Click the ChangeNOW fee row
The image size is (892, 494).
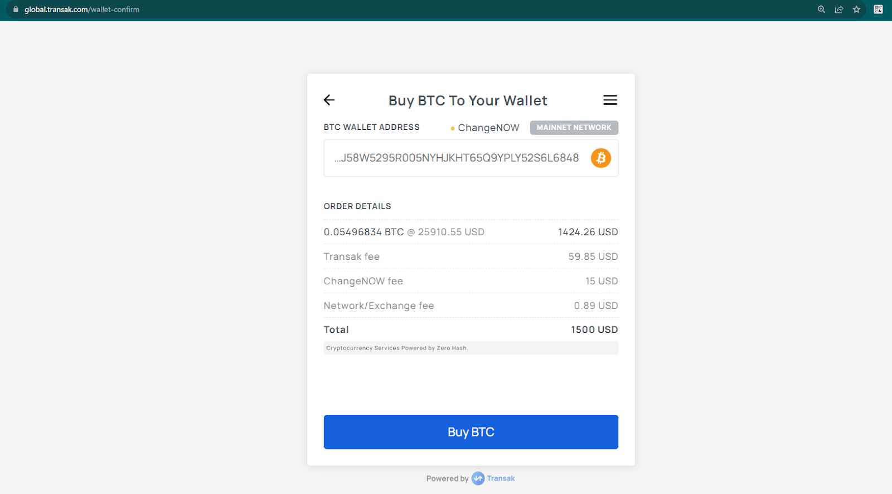471,281
